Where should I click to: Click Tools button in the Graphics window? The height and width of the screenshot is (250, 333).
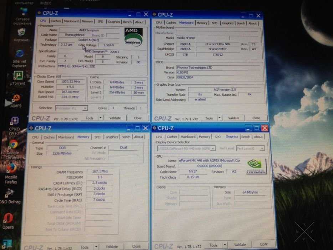[x=213, y=245]
